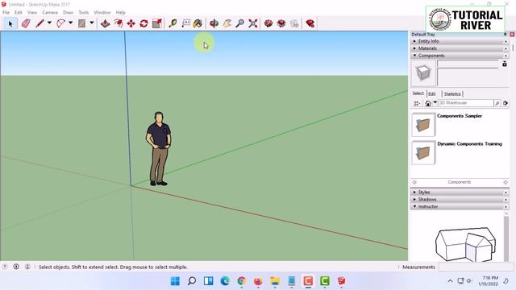Select the Tape Measure tool

point(173,23)
